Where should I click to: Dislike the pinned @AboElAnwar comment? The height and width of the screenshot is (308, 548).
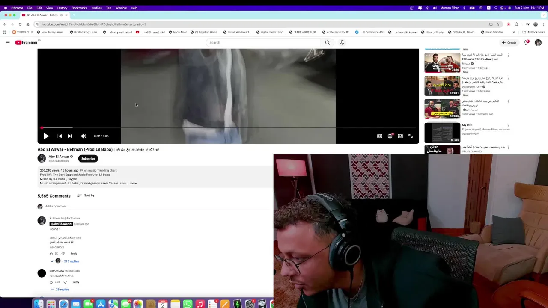[x=63, y=253]
